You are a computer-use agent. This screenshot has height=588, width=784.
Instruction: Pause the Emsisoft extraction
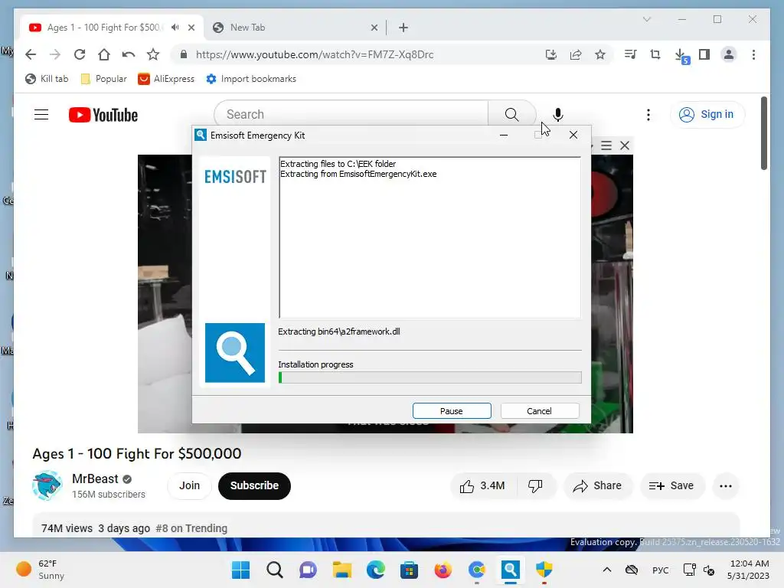tap(452, 411)
